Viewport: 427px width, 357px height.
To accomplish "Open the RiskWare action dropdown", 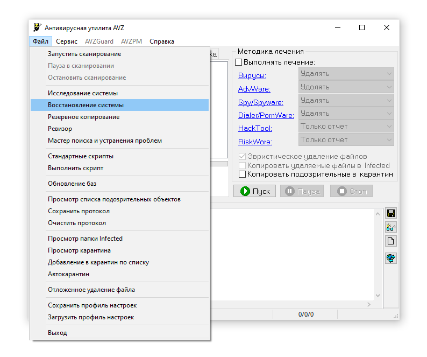I will pos(346,139).
